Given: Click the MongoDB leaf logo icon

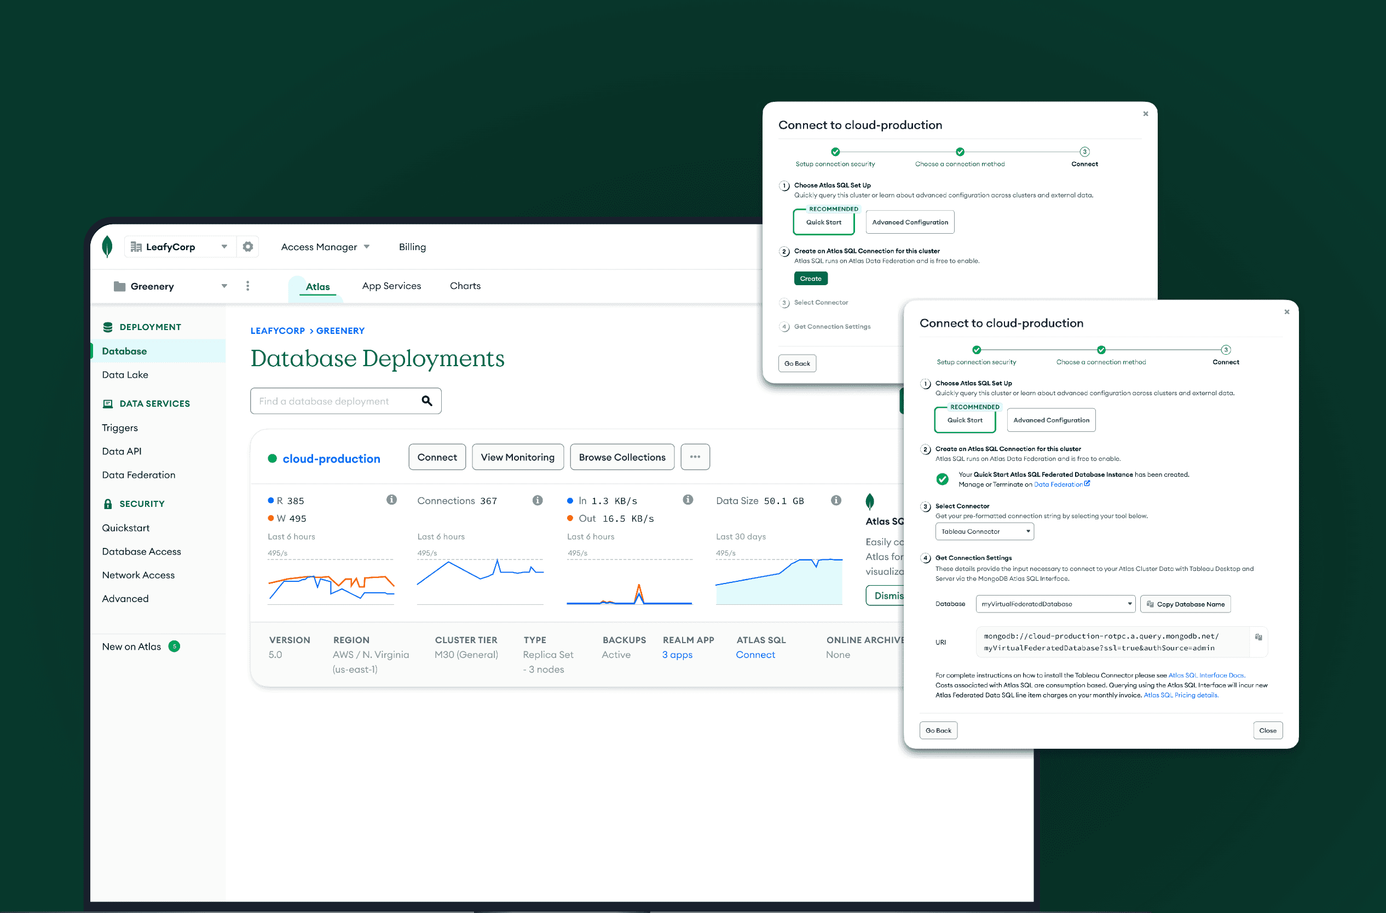Looking at the screenshot, I should (107, 247).
